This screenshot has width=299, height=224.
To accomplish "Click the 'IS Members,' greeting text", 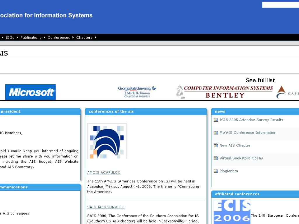I will coord(11,133).
